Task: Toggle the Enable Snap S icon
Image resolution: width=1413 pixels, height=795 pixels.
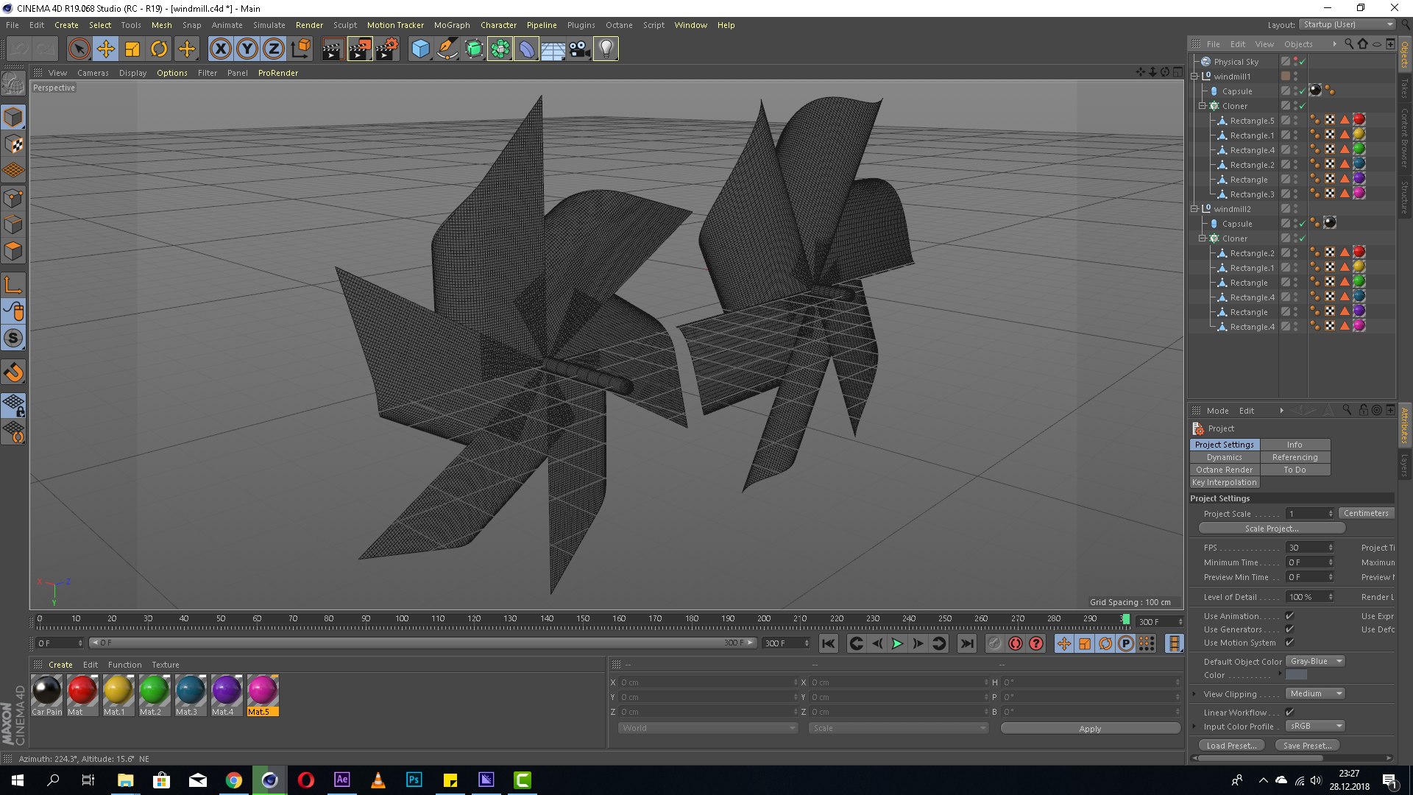Action: (13, 338)
